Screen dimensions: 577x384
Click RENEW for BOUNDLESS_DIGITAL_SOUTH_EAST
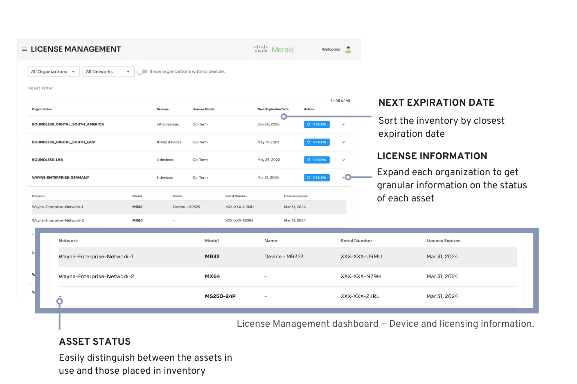pos(316,142)
